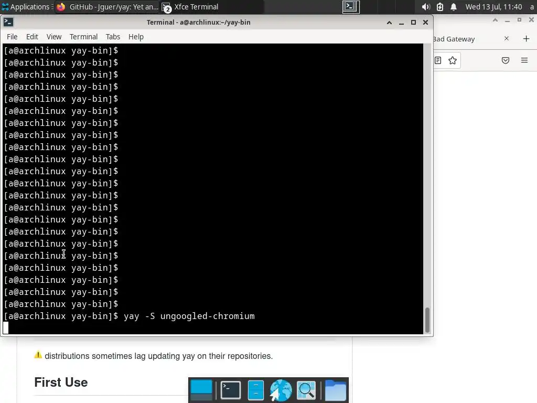Select the Bad Gateway tab in Firefox
Image resolution: width=537 pixels, height=403 pixels.
472,39
